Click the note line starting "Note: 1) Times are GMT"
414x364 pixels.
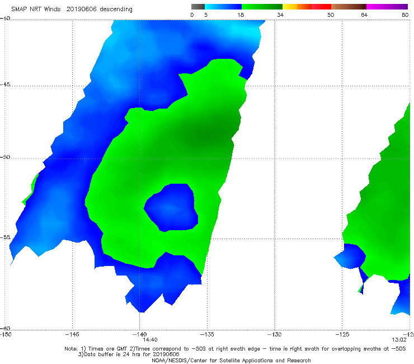[235, 349]
